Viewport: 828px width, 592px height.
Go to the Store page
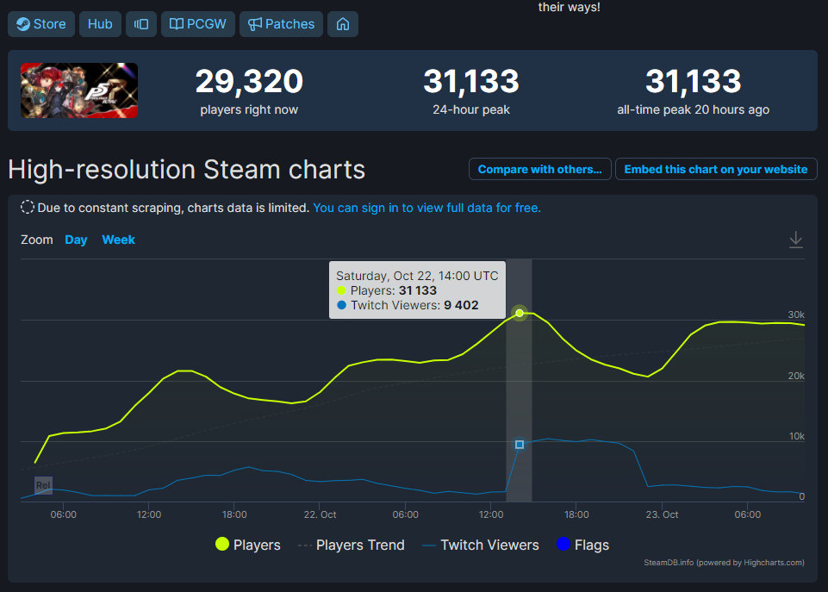[41, 23]
